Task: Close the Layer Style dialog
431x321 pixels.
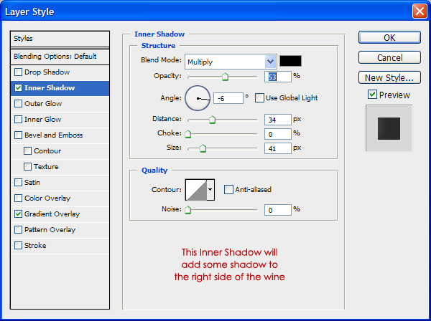Action: pyautogui.click(x=420, y=11)
